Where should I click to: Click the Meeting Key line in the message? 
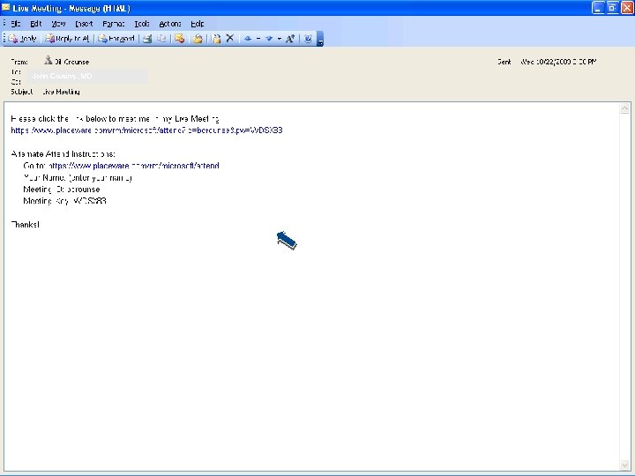coord(64,201)
